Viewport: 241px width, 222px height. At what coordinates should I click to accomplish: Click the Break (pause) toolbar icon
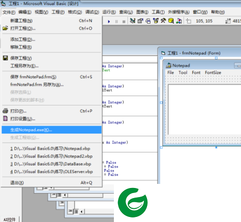tap(116, 21)
